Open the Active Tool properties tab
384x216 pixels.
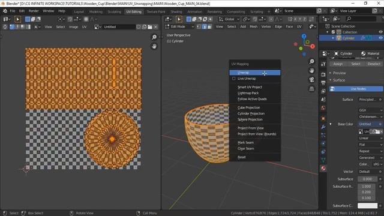pyautogui.click(x=323, y=64)
